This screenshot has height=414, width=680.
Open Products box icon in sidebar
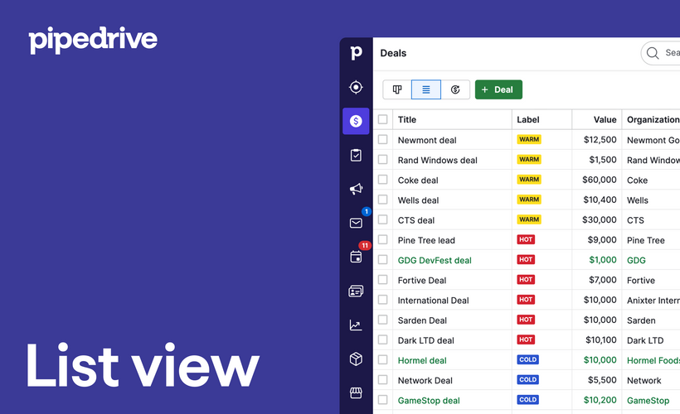[356, 359]
